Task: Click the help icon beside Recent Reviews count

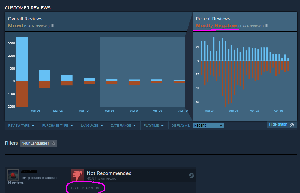Action: coord(266,26)
